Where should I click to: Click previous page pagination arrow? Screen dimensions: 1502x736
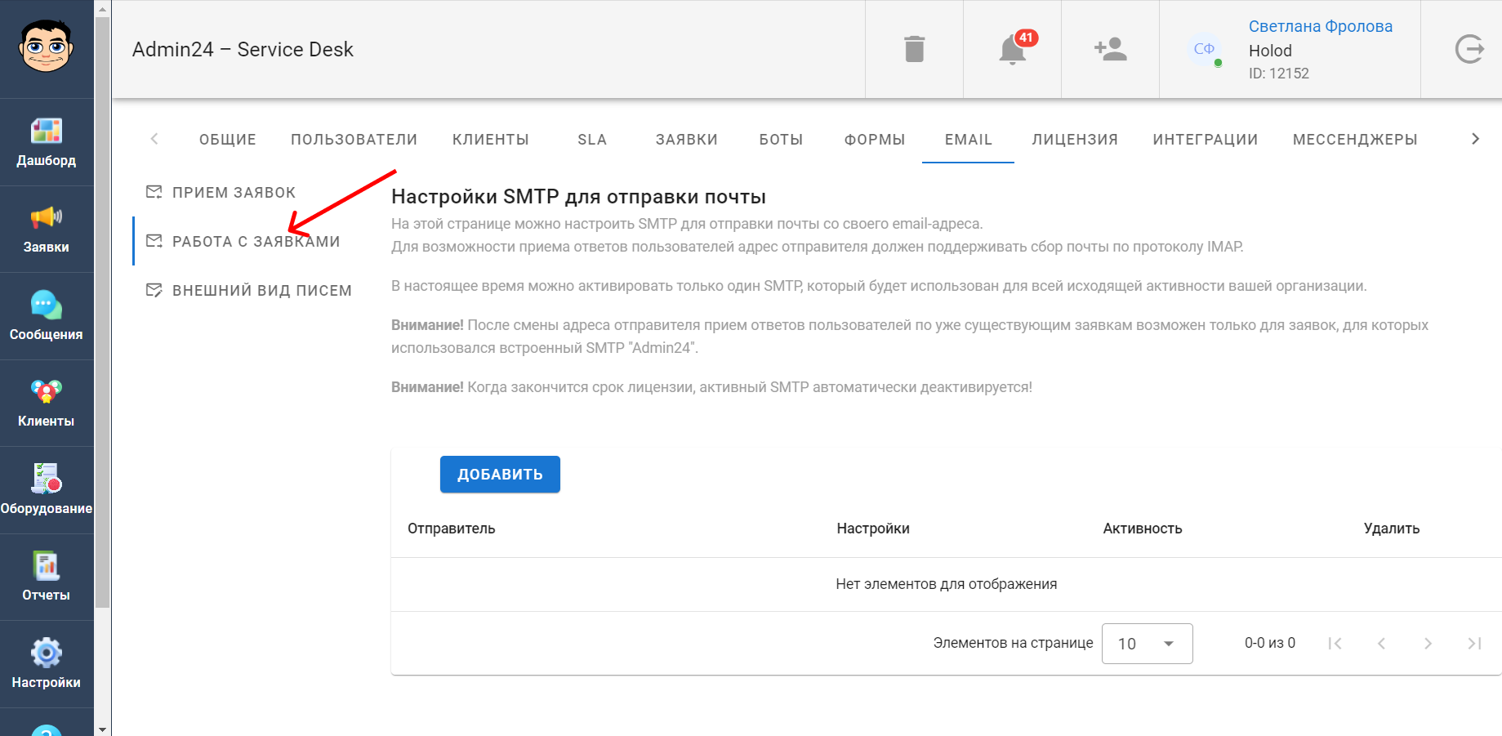tap(1381, 644)
